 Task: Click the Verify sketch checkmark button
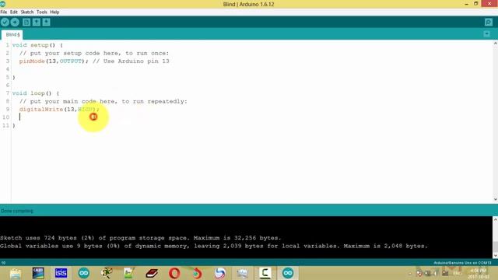click(5, 22)
